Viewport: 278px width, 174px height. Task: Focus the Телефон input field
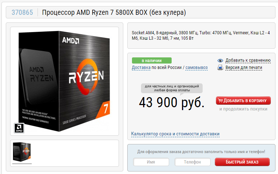point(193,162)
